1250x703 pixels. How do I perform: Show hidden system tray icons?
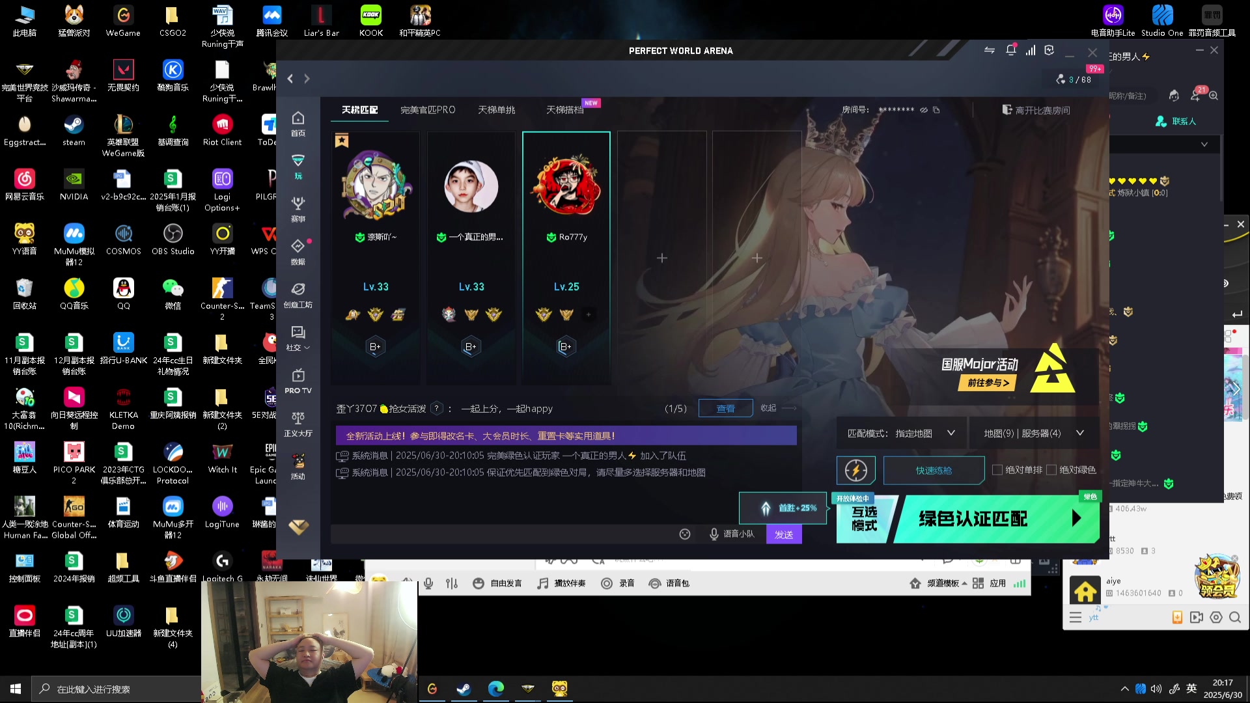(1124, 689)
